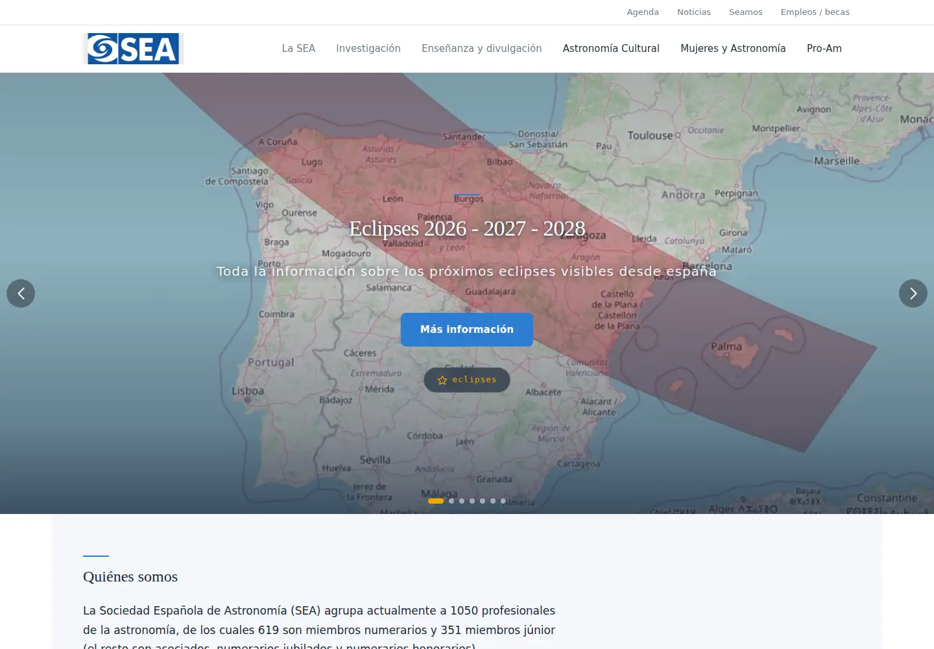
Task: Click the star icon on eclipses tag
Action: click(x=442, y=380)
